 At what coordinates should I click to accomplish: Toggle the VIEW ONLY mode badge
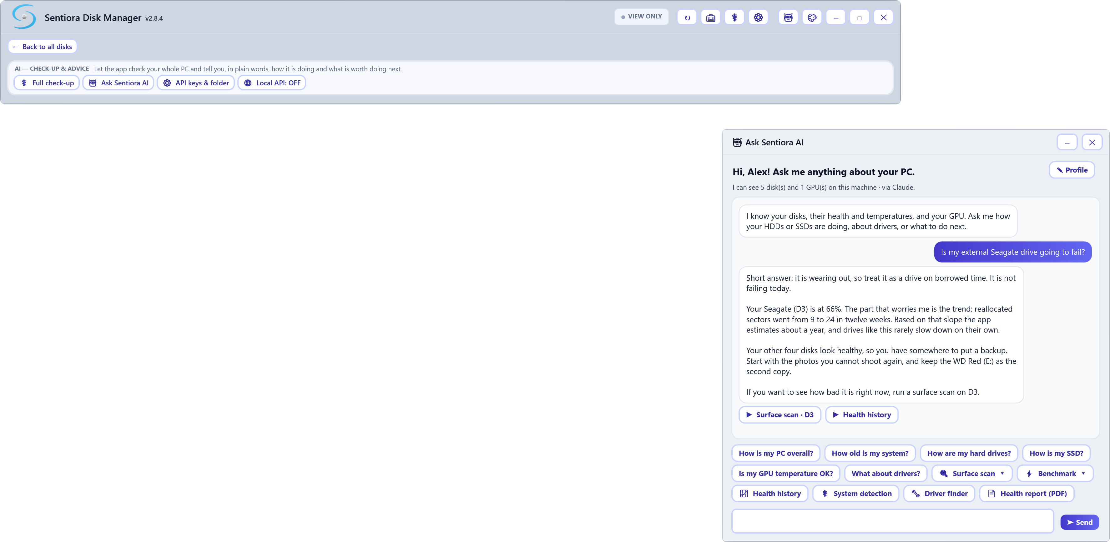coord(641,16)
